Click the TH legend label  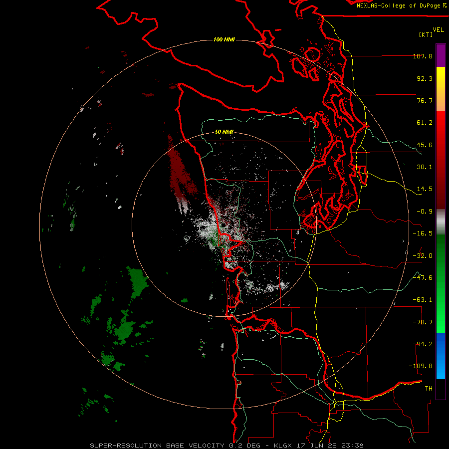[x=429, y=389]
